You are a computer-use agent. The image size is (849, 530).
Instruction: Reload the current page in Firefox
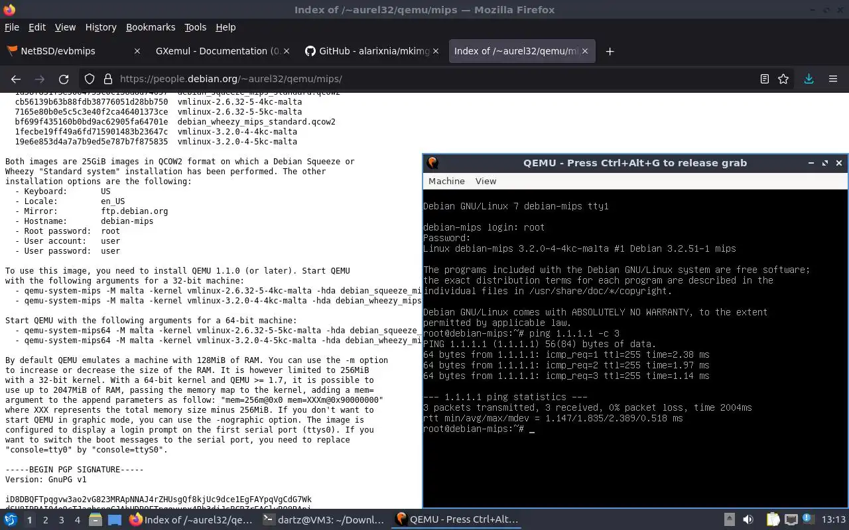64,79
